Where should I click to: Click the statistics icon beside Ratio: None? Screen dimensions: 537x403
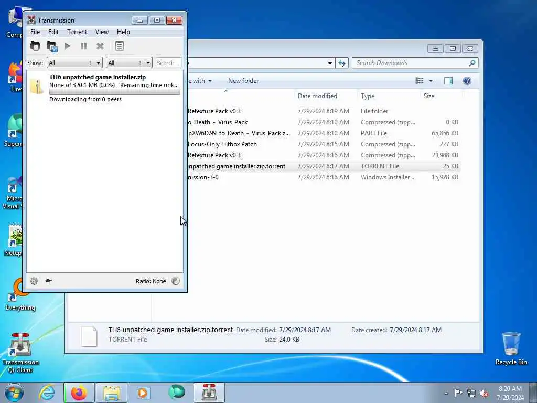[x=175, y=281]
